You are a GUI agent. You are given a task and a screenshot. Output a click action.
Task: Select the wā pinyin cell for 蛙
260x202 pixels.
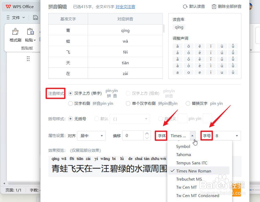[125, 41]
